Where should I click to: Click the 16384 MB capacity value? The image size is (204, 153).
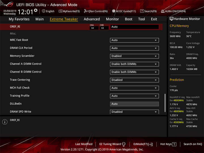192,69
